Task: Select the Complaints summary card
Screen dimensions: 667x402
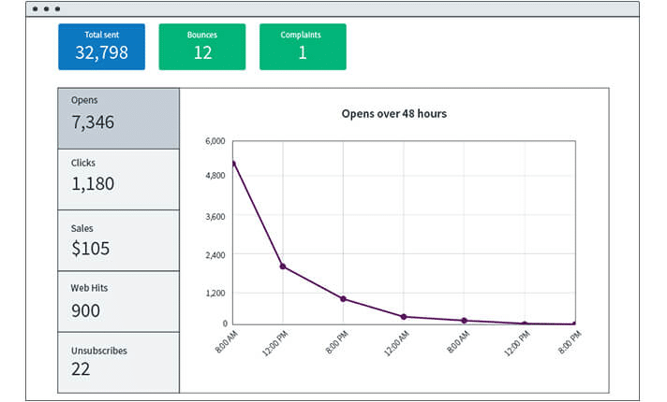Action: (302, 47)
